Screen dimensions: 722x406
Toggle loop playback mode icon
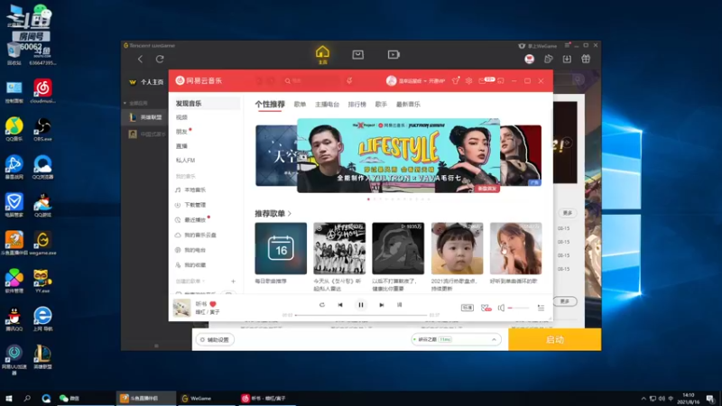(x=322, y=305)
